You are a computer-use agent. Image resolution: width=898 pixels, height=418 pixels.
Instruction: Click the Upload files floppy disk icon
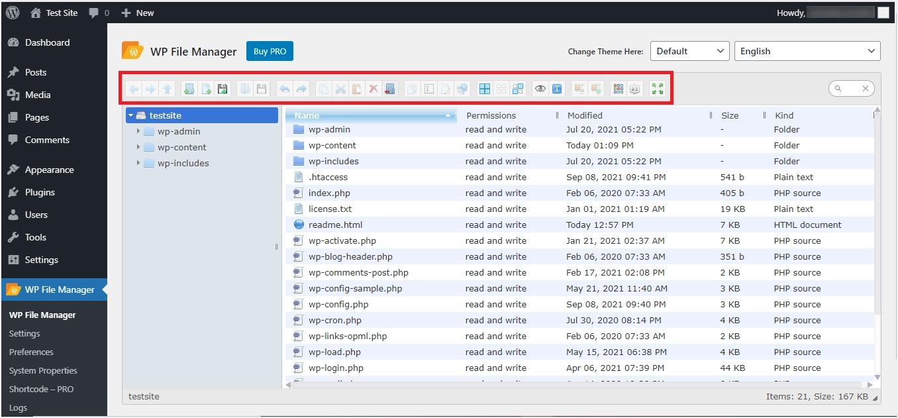223,89
